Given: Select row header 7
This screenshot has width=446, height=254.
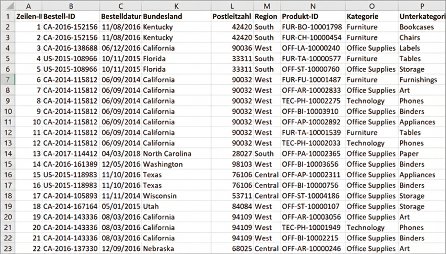Looking at the screenshot, I should (7, 80).
